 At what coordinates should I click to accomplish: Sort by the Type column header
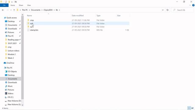coord(98,16)
